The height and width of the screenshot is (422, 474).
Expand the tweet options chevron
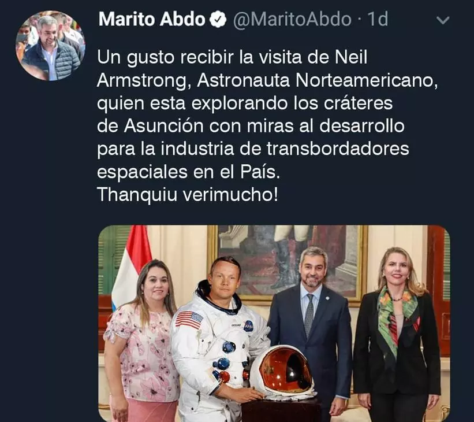443,20
